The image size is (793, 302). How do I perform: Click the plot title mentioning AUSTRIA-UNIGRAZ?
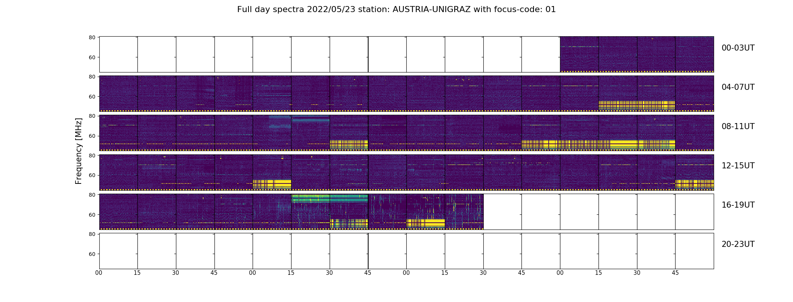pyautogui.click(x=396, y=9)
